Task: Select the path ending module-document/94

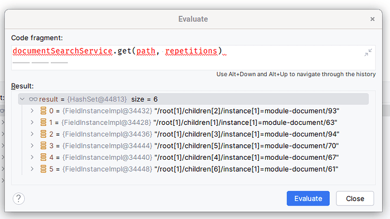Action: pos(247,134)
